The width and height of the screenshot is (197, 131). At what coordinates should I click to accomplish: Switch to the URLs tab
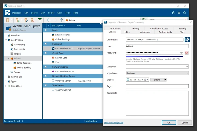127,32
